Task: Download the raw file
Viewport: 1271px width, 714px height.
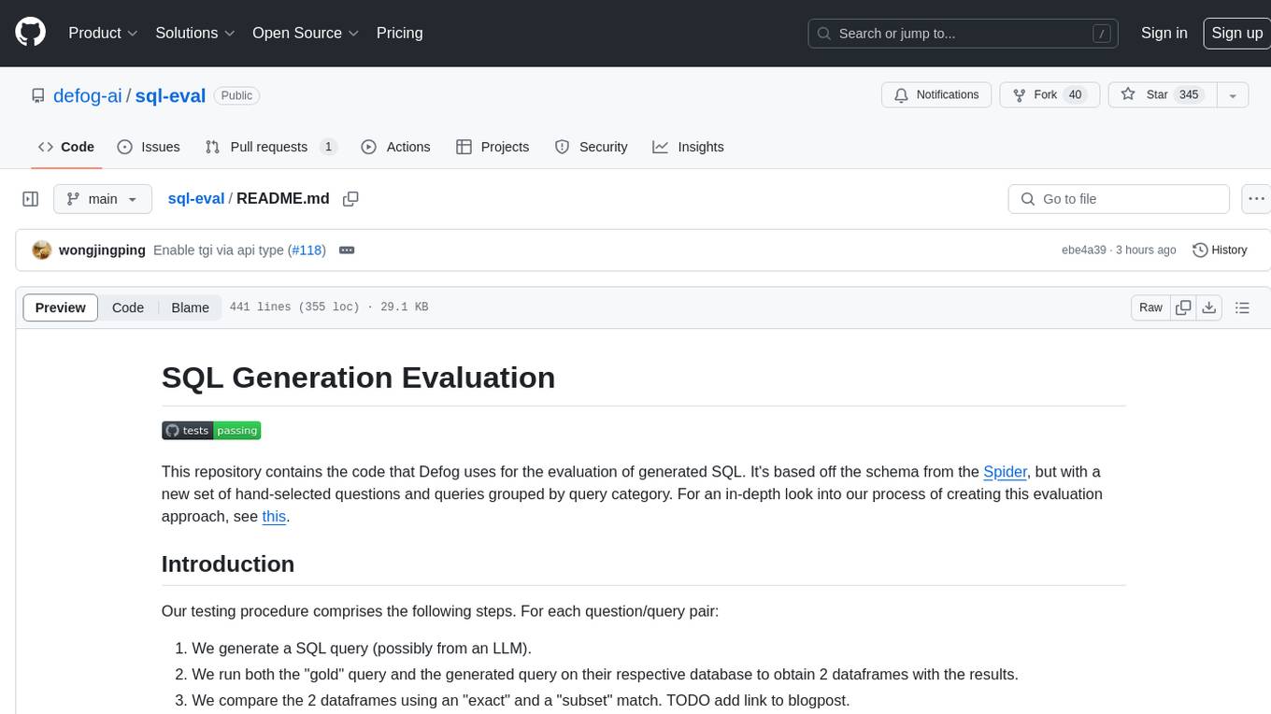Action: [x=1209, y=307]
